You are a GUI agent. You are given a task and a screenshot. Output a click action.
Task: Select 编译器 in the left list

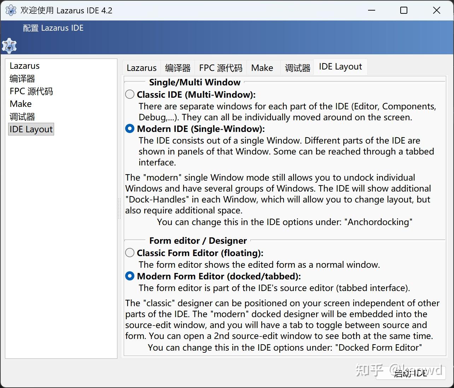[x=22, y=79]
